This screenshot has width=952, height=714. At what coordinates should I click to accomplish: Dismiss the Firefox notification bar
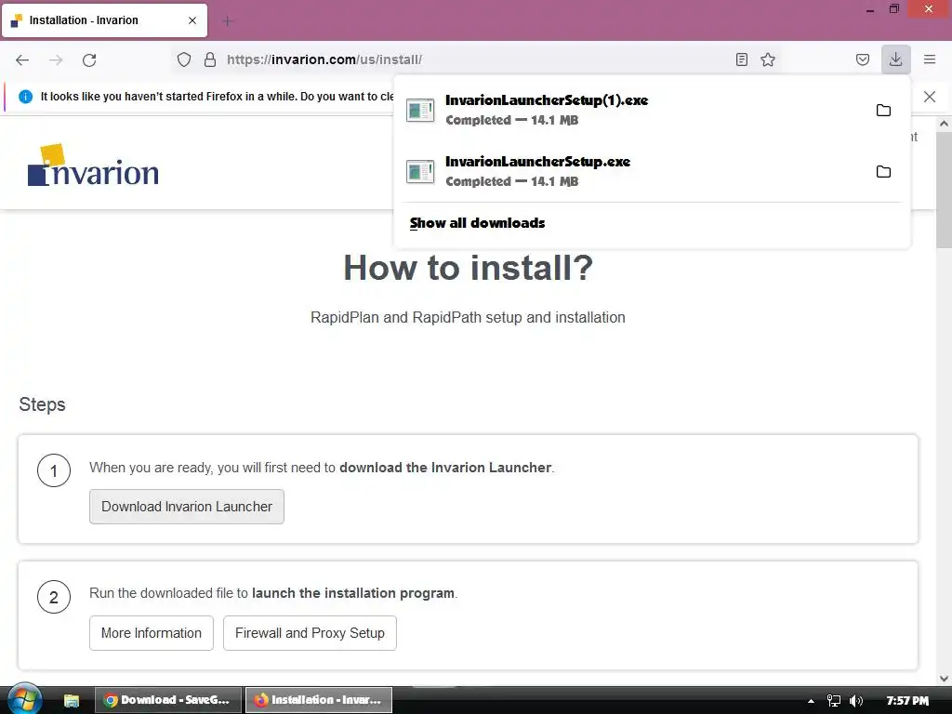930,97
